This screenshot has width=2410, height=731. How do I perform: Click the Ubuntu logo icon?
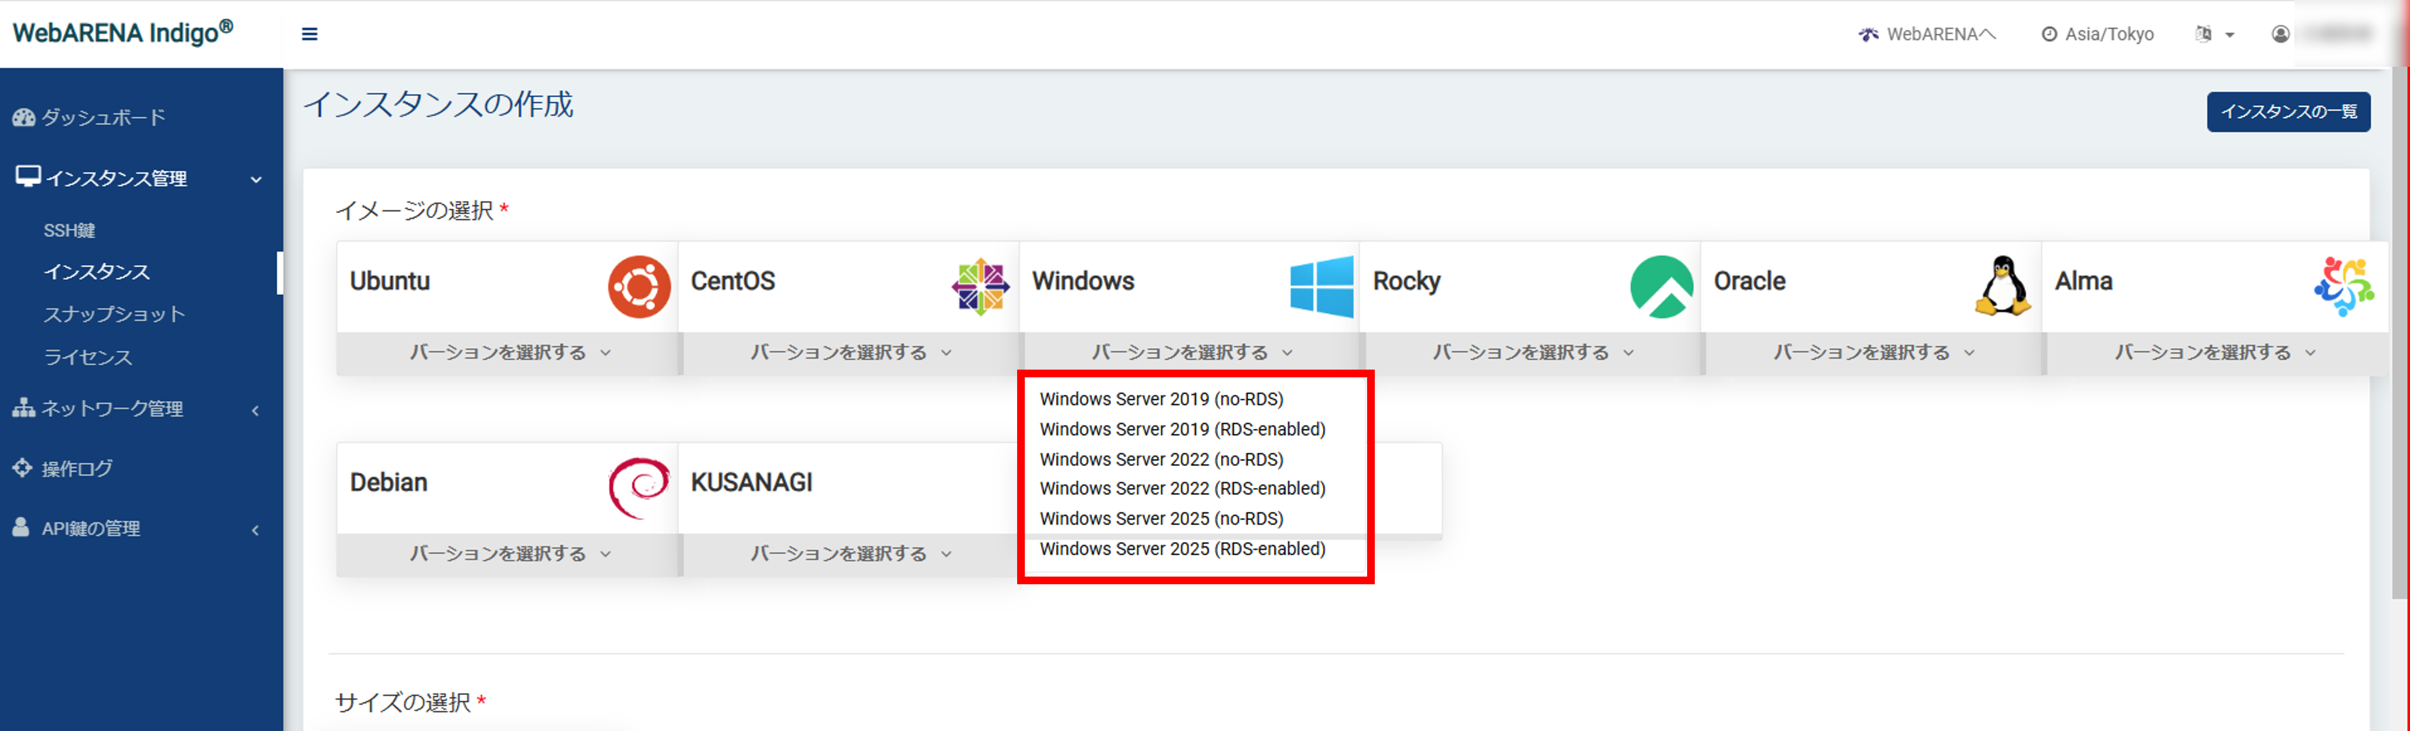tap(639, 286)
